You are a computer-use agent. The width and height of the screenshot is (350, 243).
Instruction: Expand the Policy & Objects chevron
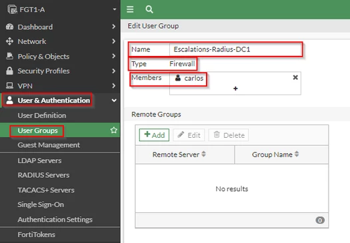tap(113, 56)
